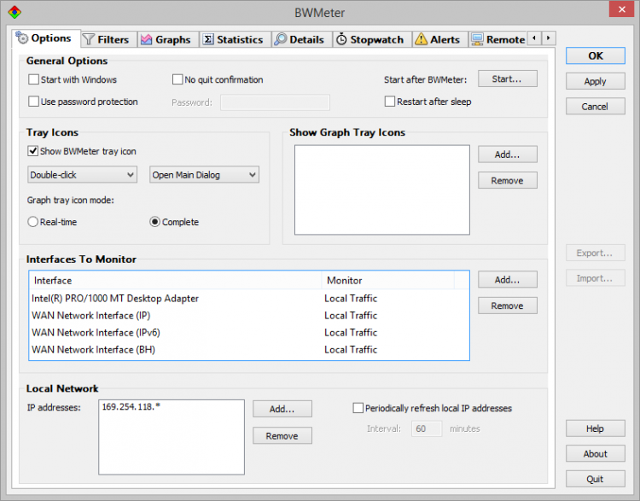This screenshot has width=640, height=501.
Task: Close the BWMeter window
Action: click(x=621, y=9)
